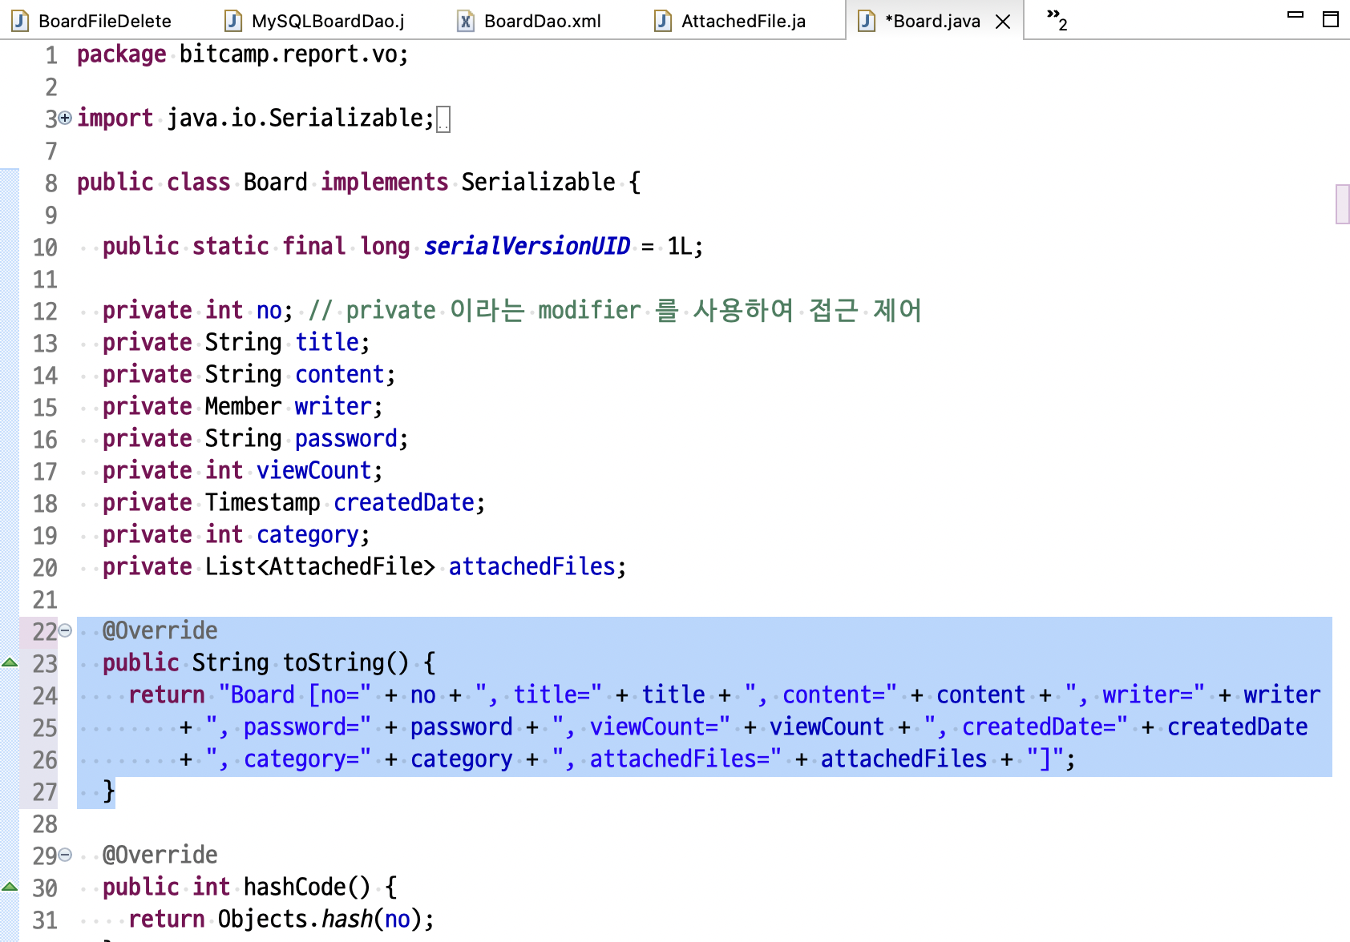The image size is (1350, 942).
Task: Click the serialVersionUID field name
Action: click(x=527, y=246)
